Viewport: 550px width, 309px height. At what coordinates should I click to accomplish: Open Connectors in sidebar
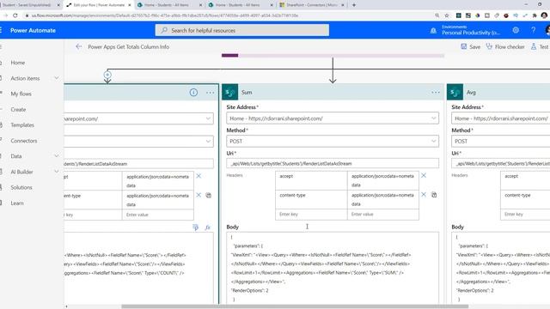coord(23,141)
